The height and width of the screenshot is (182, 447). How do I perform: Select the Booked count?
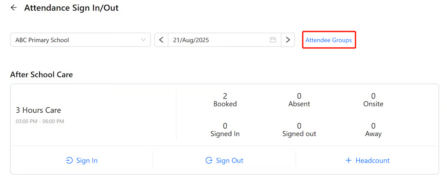tap(225, 96)
